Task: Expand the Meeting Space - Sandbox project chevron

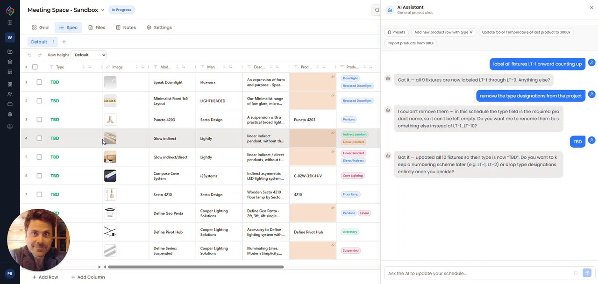Action: click(102, 10)
